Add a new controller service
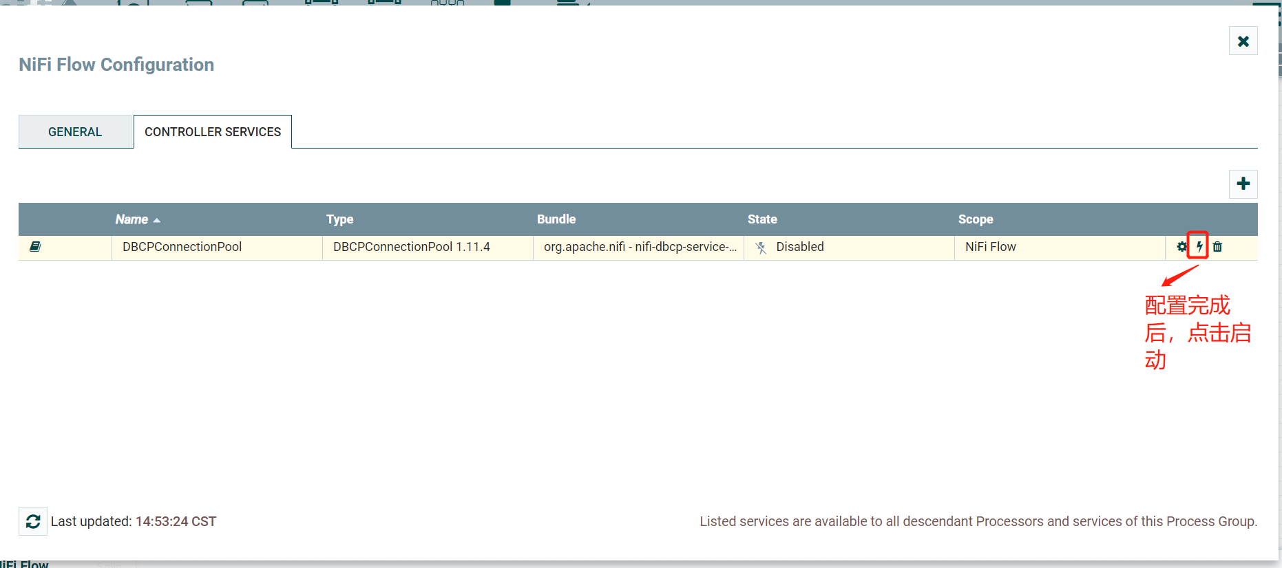The height and width of the screenshot is (568, 1282). pos(1243,184)
